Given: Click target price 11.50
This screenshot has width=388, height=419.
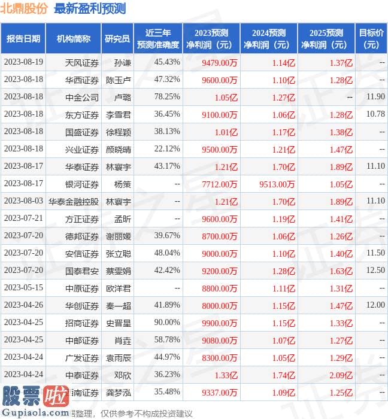Looking at the screenshot, I should (375, 253).
